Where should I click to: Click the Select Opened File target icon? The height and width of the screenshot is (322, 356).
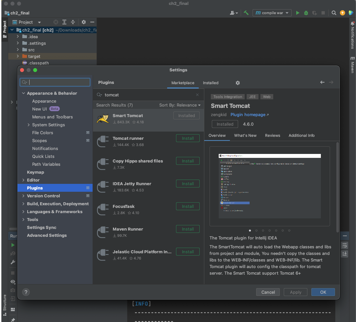point(56,22)
